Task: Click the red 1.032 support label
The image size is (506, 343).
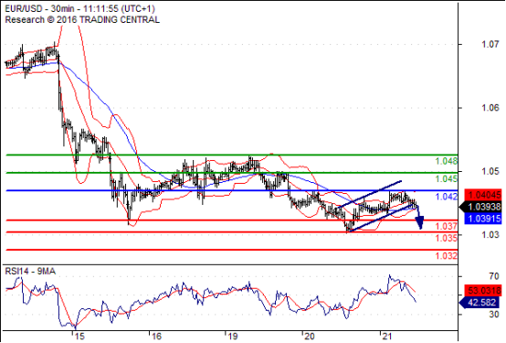Action: coord(447,256)
